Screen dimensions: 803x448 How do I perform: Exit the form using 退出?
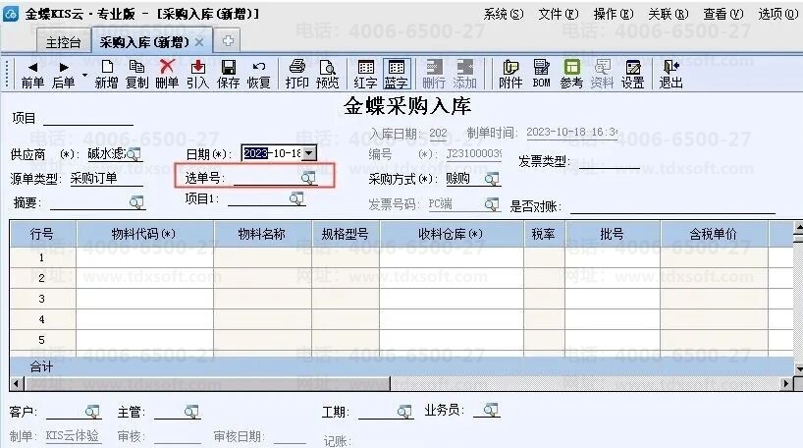[x=670, y=75]
